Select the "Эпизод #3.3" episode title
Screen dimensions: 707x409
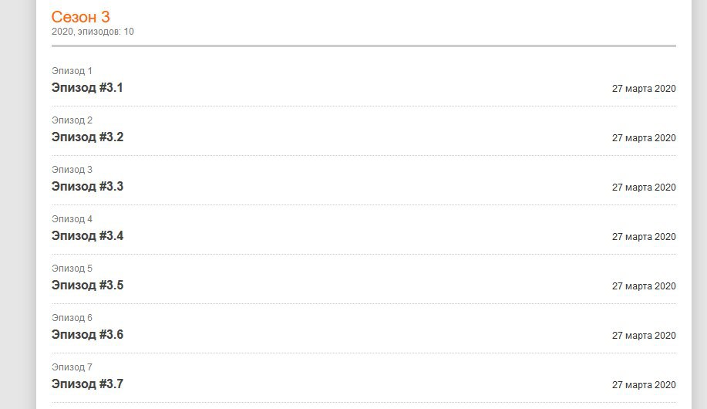coord(87,187)
